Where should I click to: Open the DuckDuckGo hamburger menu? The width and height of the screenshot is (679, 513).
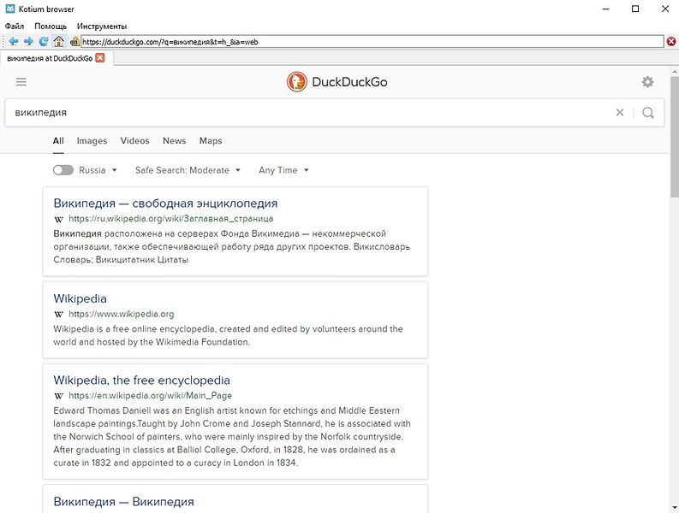pos(21,82)
